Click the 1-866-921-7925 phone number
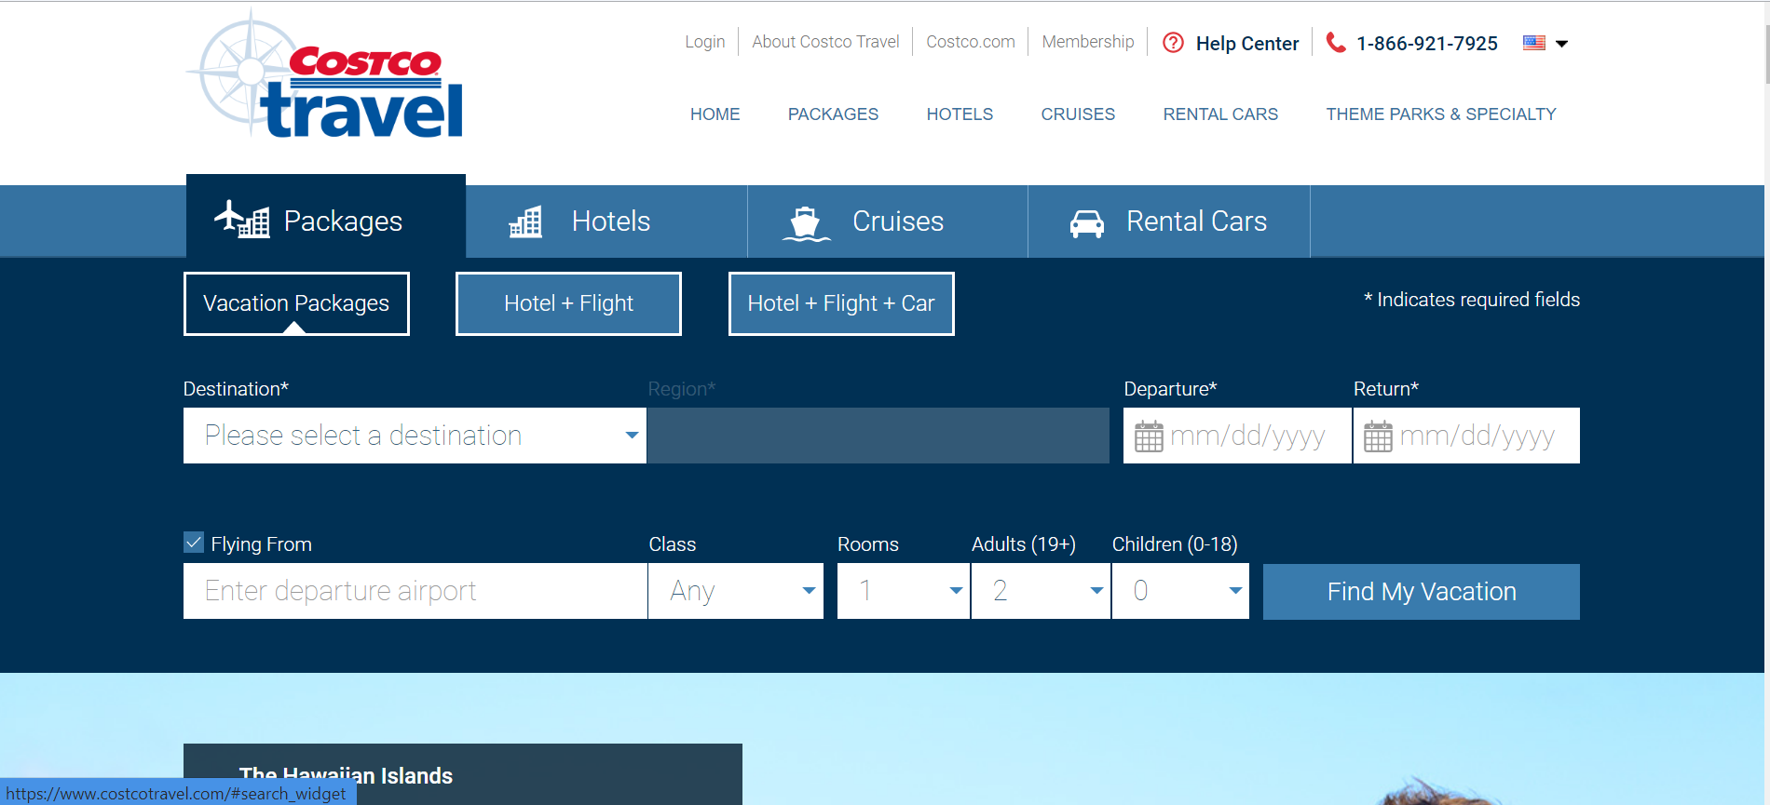This screenshot has width=1770, height=805. coord(1427,44)
